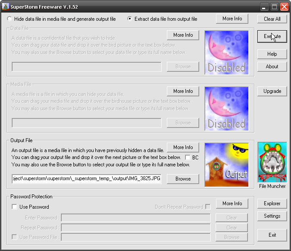
Task: Click the top More Info button
Action: (232, 19)
